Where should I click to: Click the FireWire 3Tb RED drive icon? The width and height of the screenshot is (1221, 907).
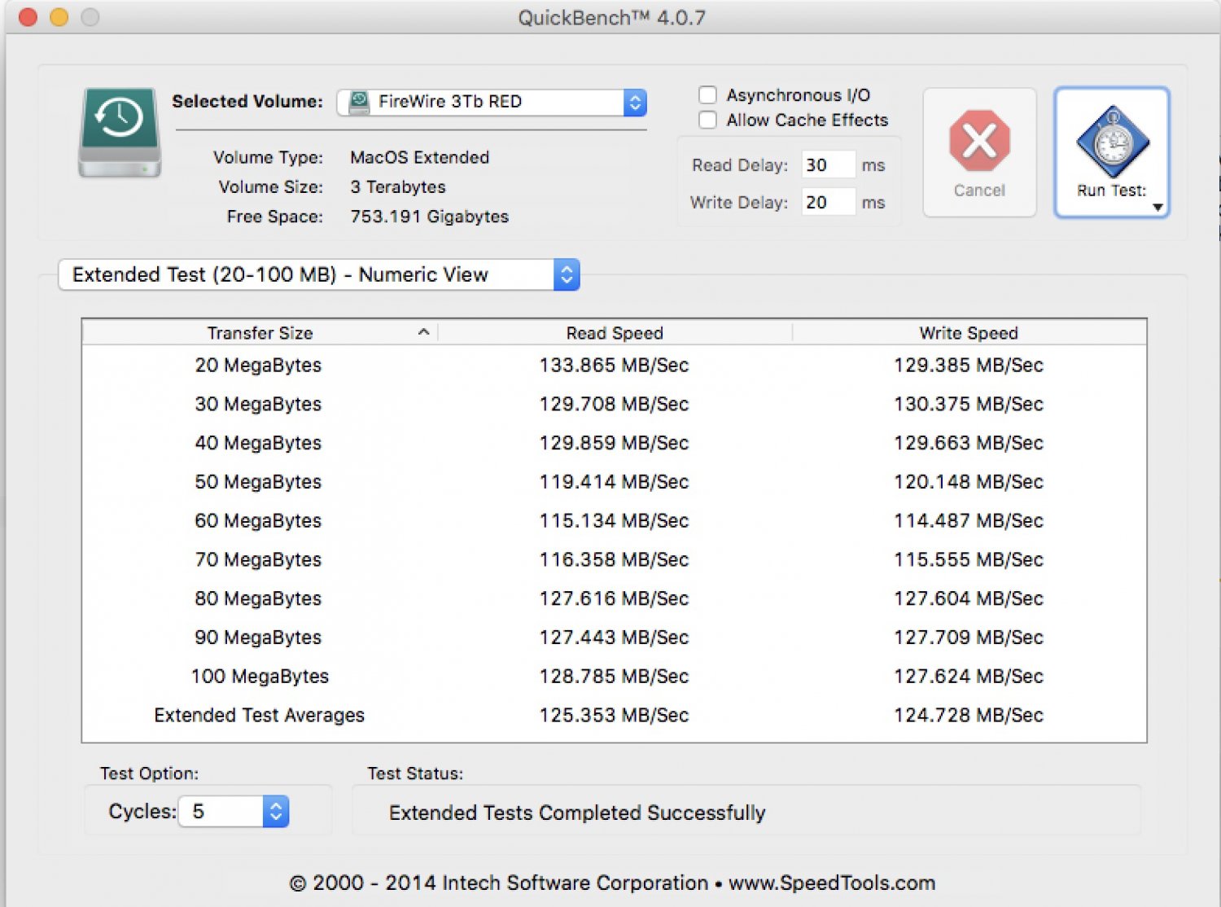tap(359, 102)
